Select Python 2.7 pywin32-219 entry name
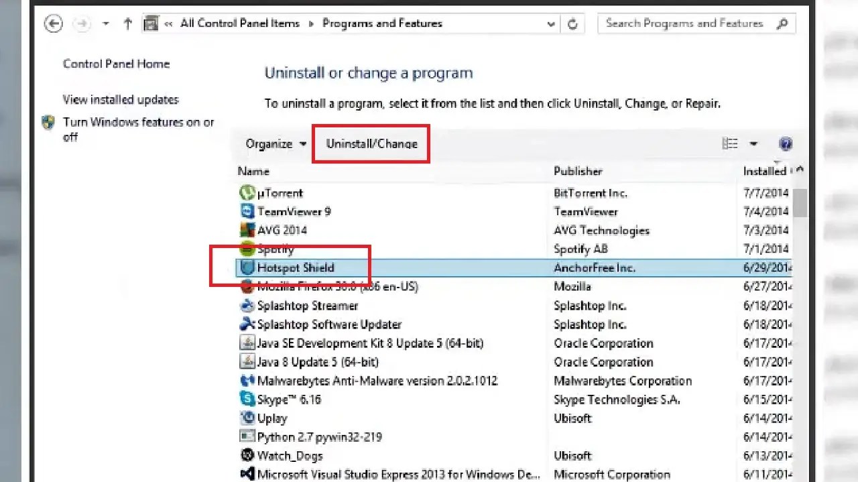This screenshot has width=858, height=482. [320, 437]
